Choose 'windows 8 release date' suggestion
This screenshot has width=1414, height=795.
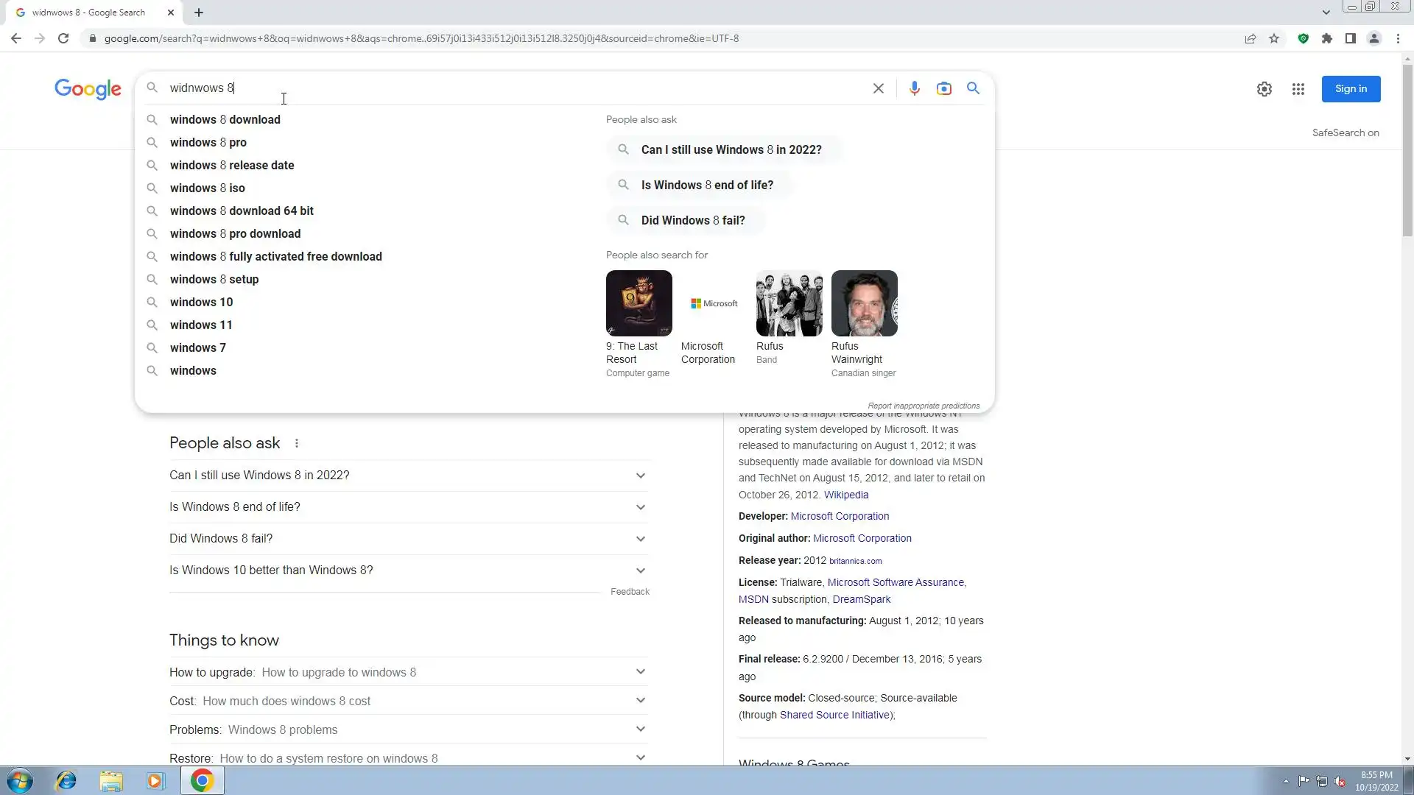coord(231,165)
